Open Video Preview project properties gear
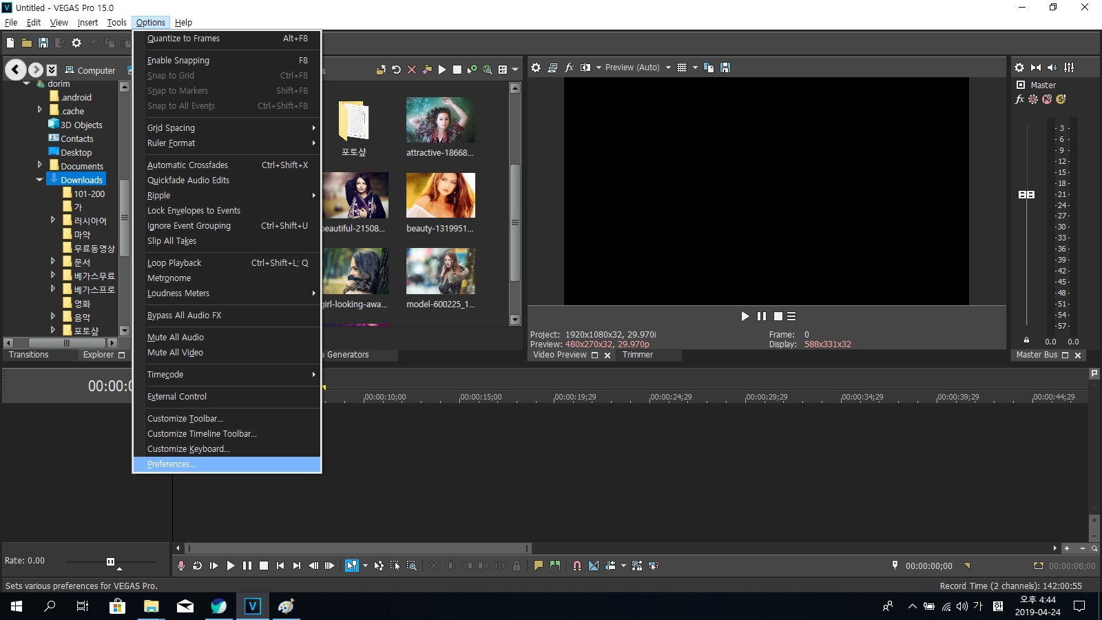1102x620 pixels. tap(536, 68)
